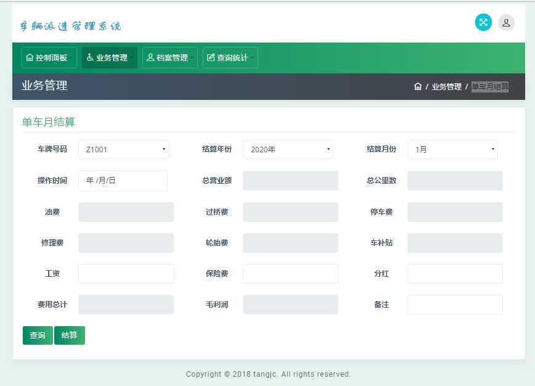Click the 单车月结算 breadcrumb item
The width and height of the screenshot is (535, 386).
click(x=490, y=87)
